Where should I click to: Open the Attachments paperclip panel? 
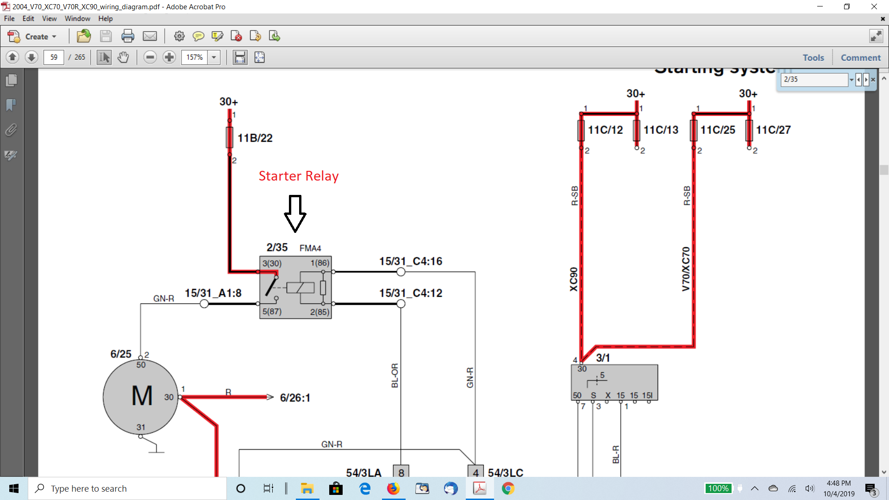click(11, 130)
